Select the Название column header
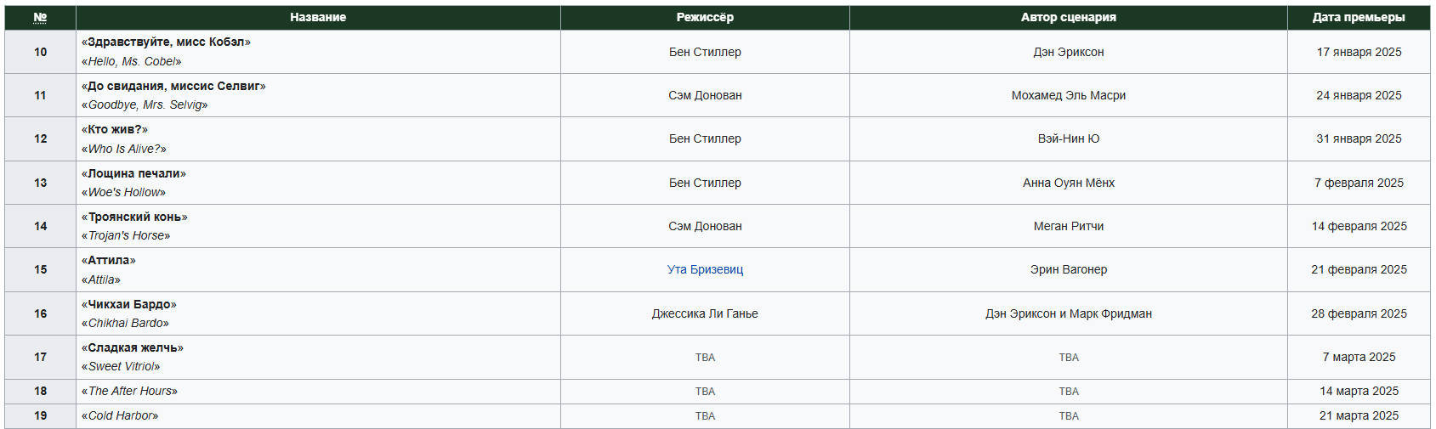 (x=318, y=17)
